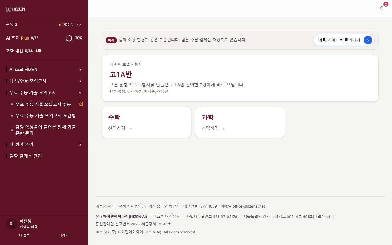Click the 이선생 profile avatar
Viewport: 392px width, 245px height.
pyautogui.click(x=12, y=224)
